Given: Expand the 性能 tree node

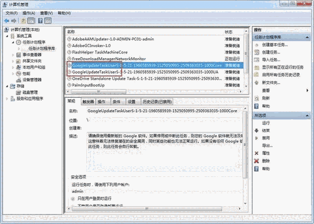Looking at the screenshot, I should [x=13, y=74].
